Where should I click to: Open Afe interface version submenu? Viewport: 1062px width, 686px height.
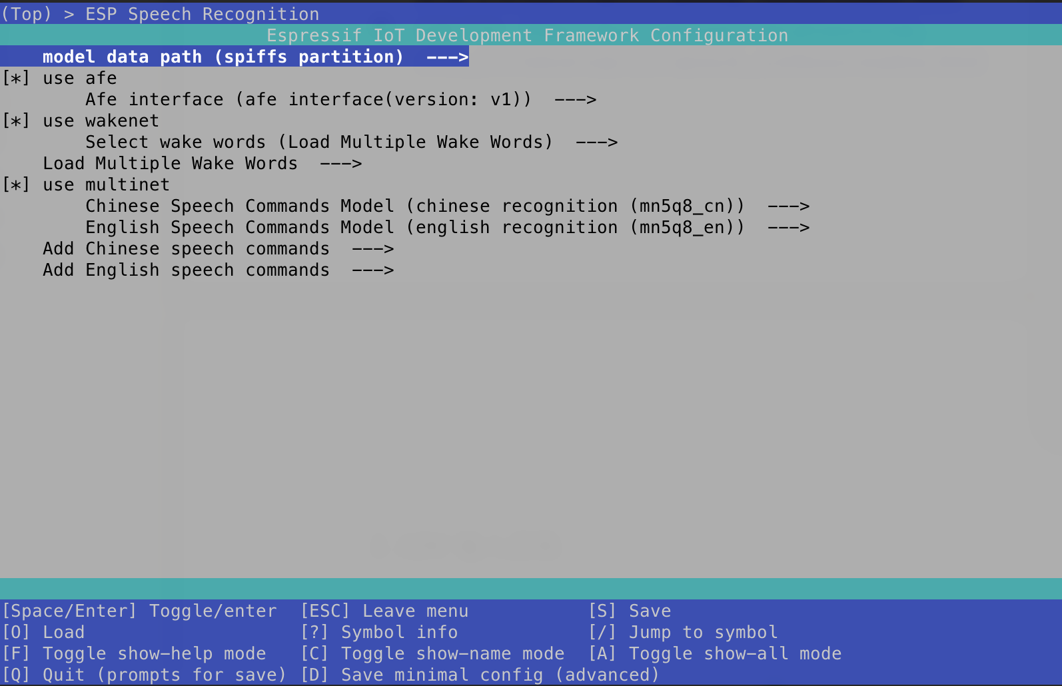pyautogui.click(x=340, y=99)
